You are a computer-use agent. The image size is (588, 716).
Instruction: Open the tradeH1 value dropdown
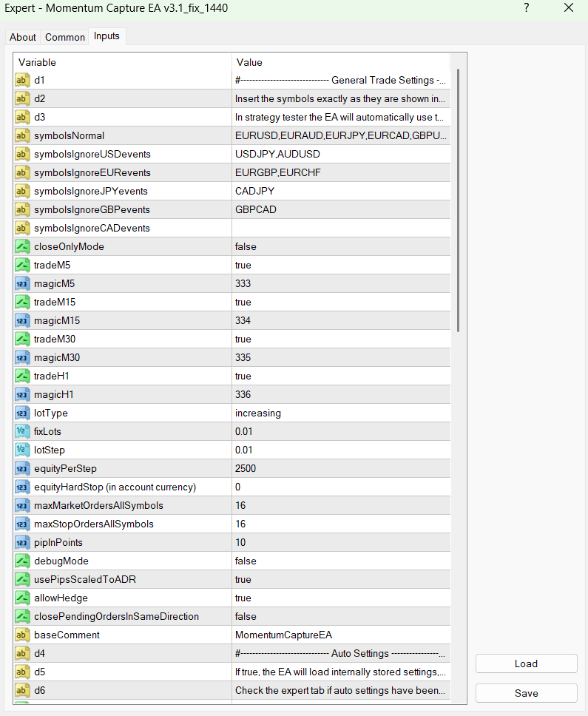[340, 376]
